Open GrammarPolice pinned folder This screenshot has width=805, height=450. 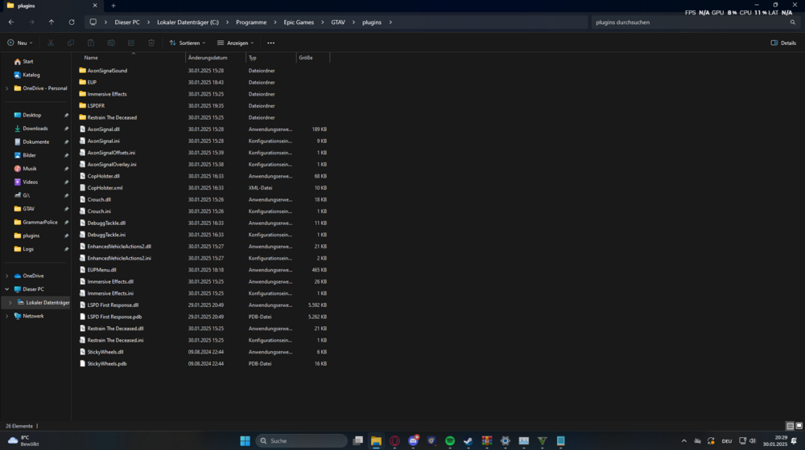pyautogui.click(x=40, y=223)
